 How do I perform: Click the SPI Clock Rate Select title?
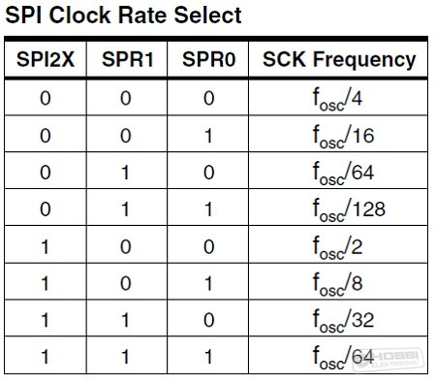click(x=123, y=16)
